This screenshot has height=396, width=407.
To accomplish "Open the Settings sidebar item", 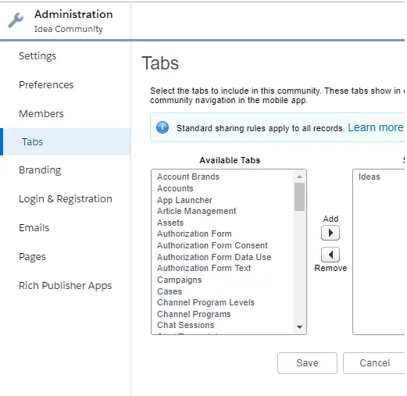I will pyautogui.click(x=37, y=56).
